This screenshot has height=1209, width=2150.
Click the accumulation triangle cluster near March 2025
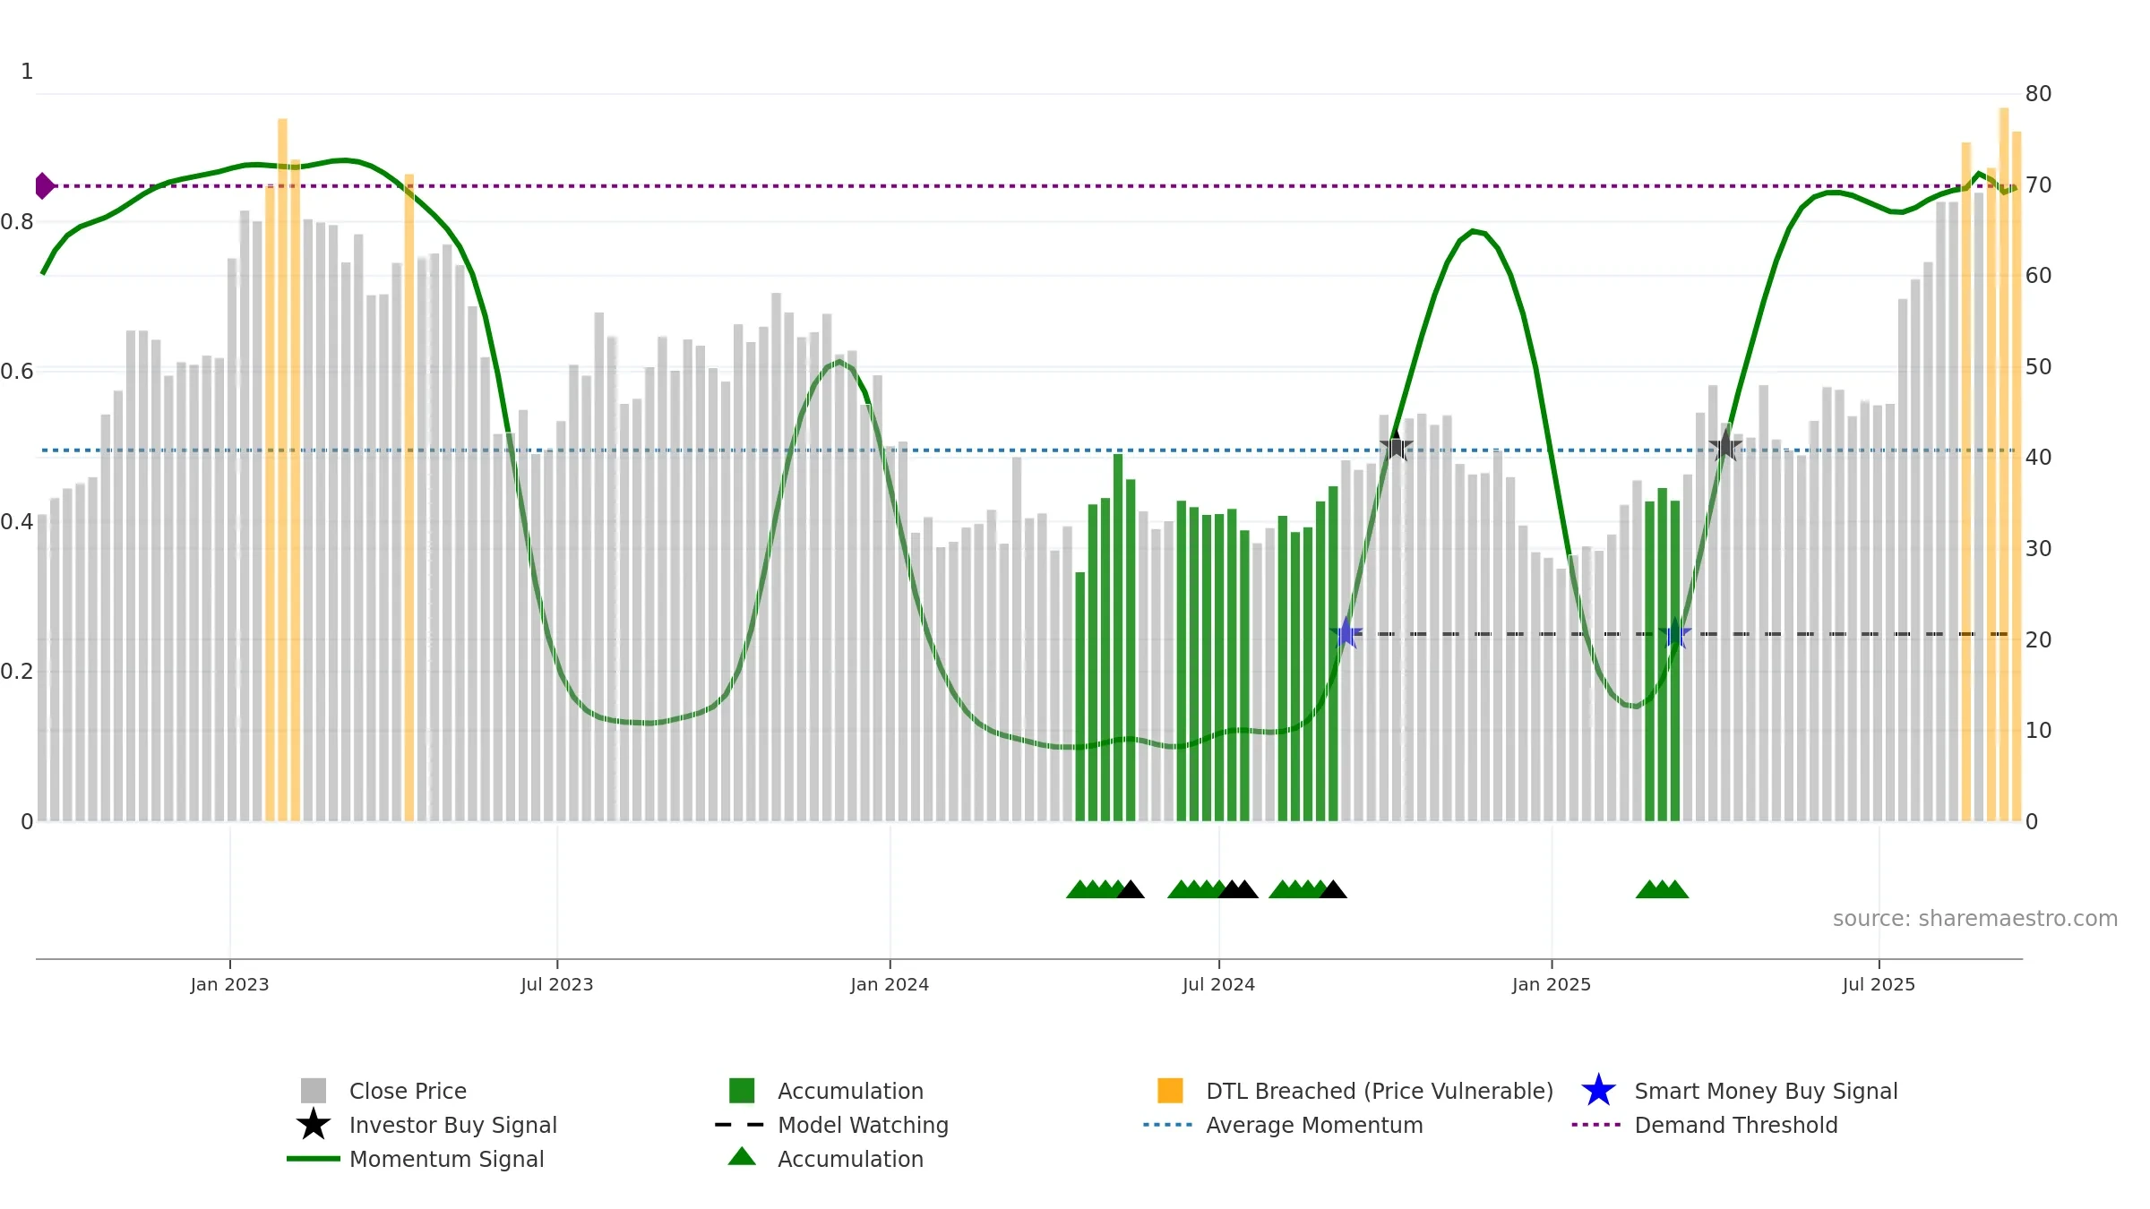(x=1662, y=888)
